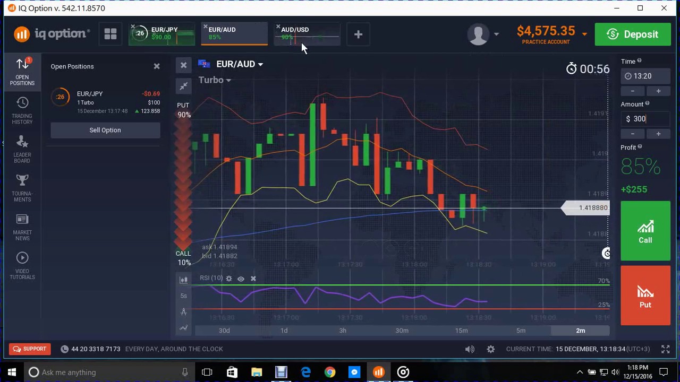Toggle fullscreen icon in the status bar

665,349
